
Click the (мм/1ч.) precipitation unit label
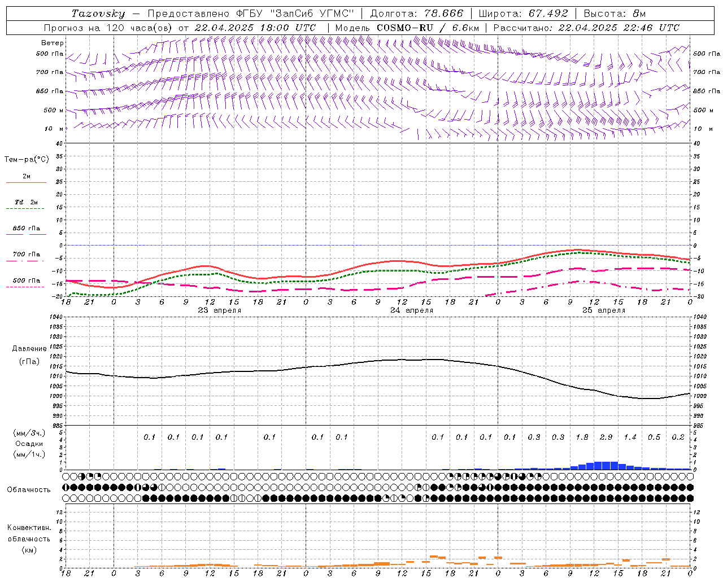click(29, 454)
